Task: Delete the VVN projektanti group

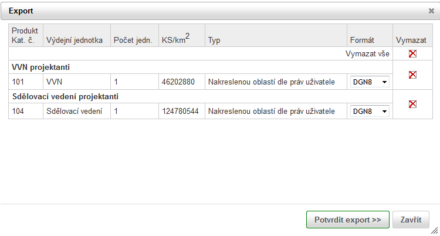Action: click(412, 75)
